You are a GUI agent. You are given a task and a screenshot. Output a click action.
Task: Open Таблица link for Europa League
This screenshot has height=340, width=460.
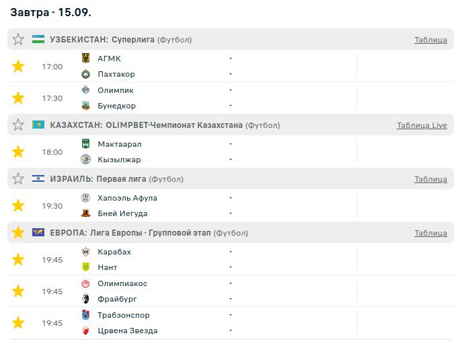coord(430,233)
